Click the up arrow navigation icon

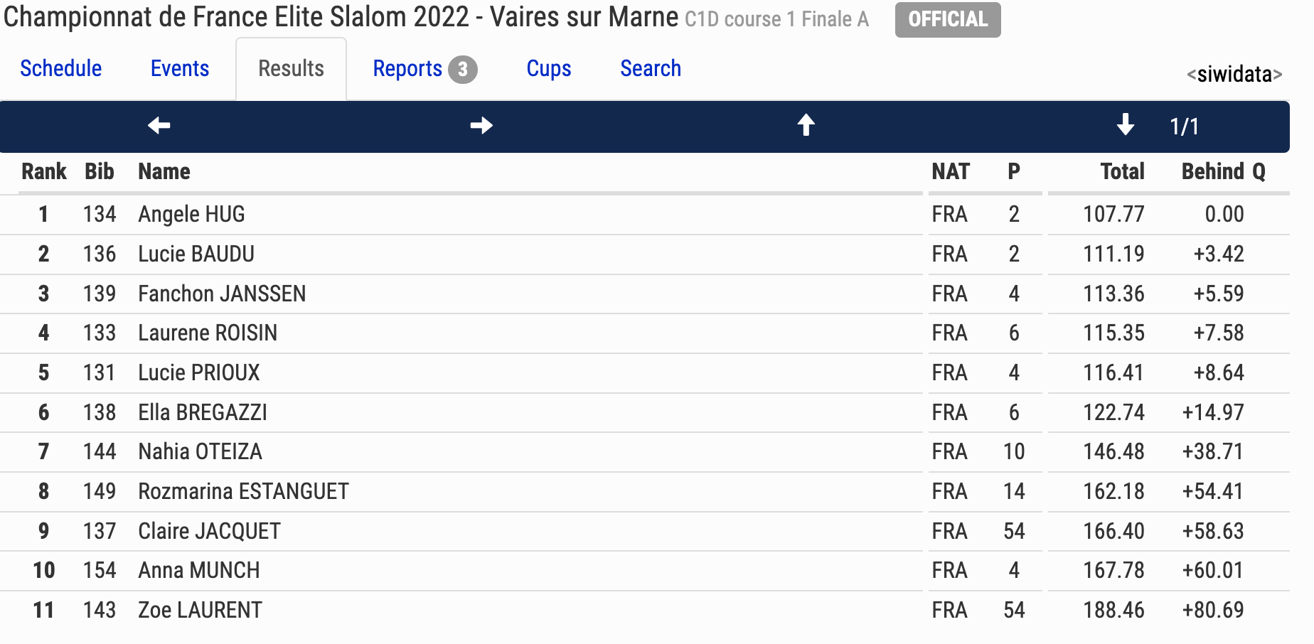(806, 125)
